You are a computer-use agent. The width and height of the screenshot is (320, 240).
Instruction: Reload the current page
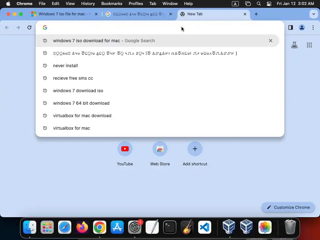29,27
